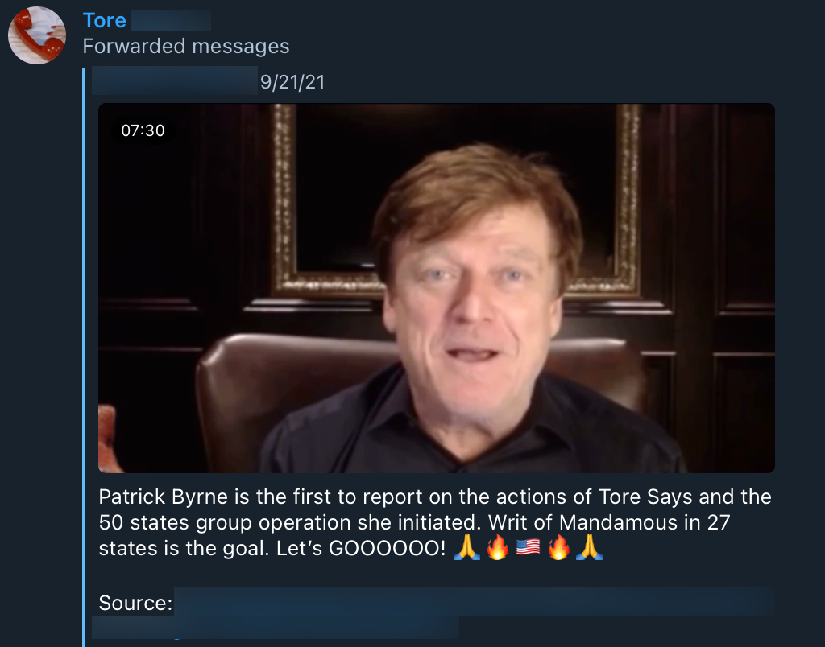Image resolution: width=825 pixels, height=647 pixels.
Task: Click the second fire emoji
Action: (558, 550)
